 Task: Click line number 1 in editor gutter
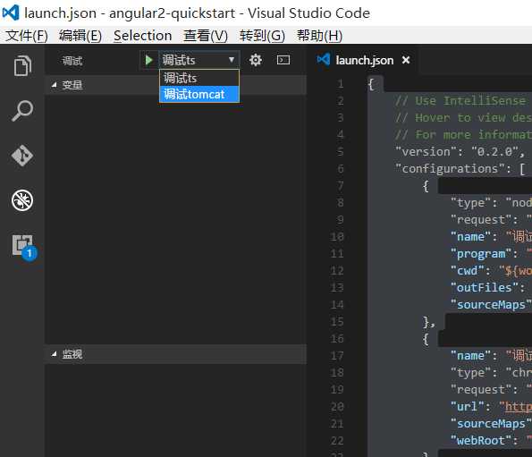[341, 84]
